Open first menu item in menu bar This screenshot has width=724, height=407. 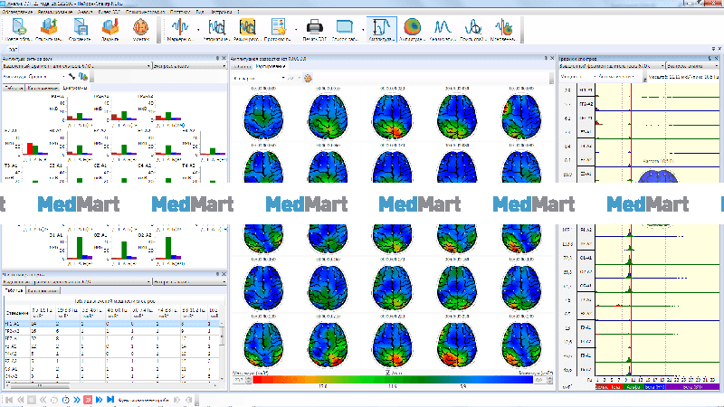click(x=17, y=12)
